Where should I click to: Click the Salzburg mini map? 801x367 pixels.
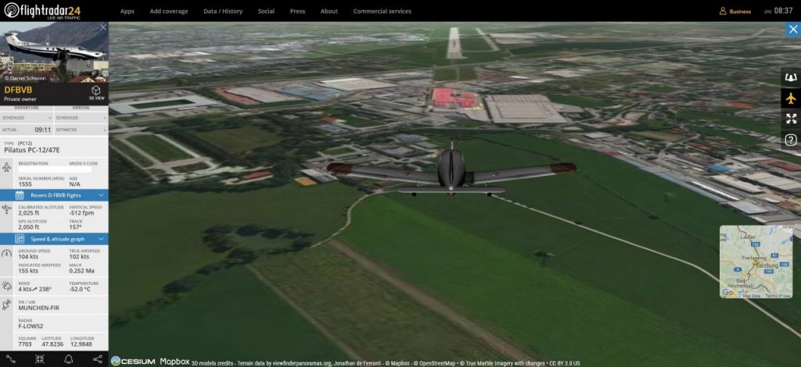756,262
